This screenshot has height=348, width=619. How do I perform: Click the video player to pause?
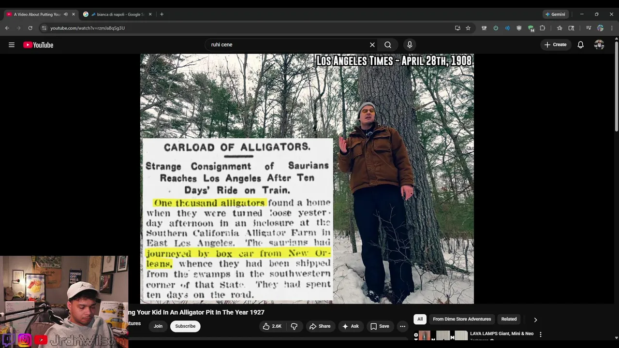(x=307, y=179)
